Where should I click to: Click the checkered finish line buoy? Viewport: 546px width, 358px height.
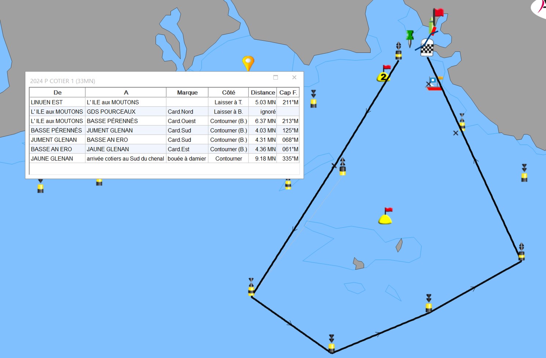pos(427,48)
